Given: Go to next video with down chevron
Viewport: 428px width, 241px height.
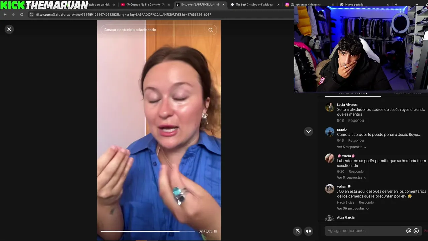Looking at the screenshot, I should (x=308, y=131).
